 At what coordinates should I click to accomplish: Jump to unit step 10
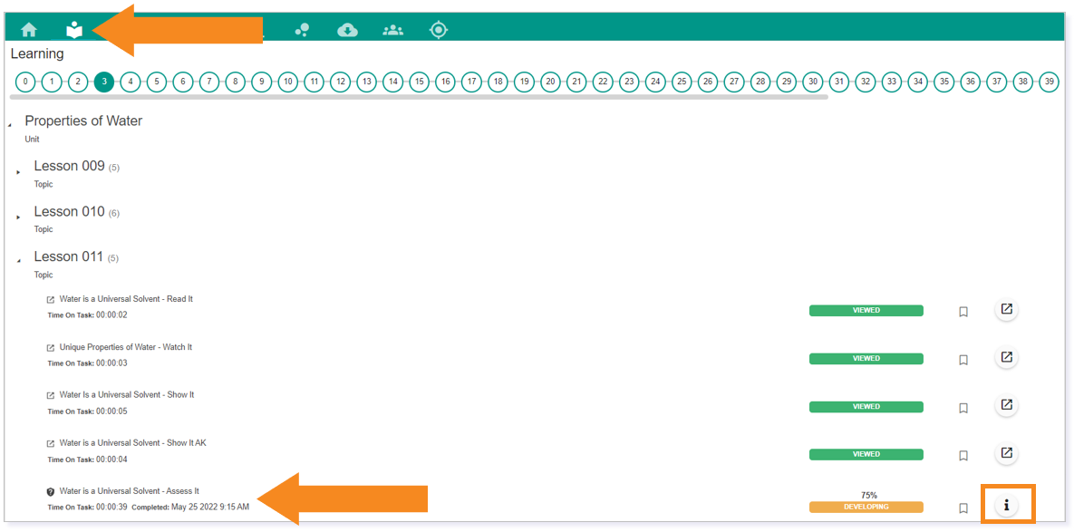coord(288,82)
